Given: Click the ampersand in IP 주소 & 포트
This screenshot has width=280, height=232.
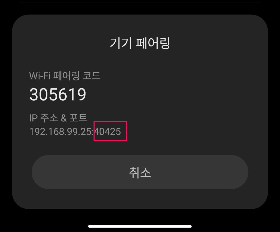Looking at the screenshot, I should (x=64, y=118).
